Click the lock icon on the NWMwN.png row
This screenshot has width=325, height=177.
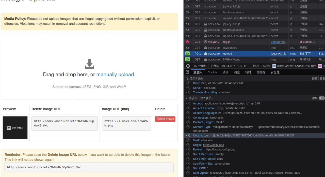coord(206,60)
